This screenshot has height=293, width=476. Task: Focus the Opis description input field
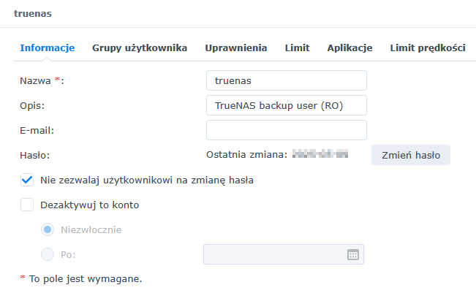point(286,105)
